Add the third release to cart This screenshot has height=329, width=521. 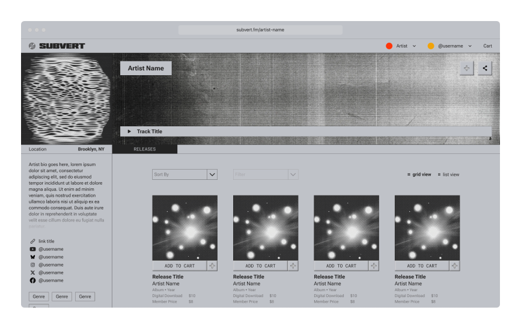[341, 266]
